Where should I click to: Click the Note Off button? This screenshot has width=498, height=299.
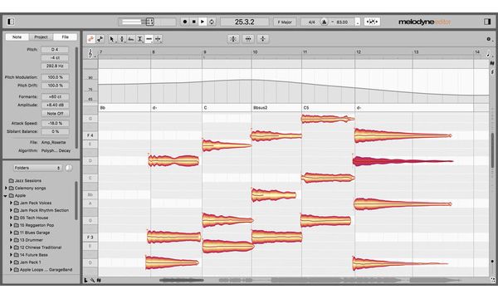click(x=55, y=114)
